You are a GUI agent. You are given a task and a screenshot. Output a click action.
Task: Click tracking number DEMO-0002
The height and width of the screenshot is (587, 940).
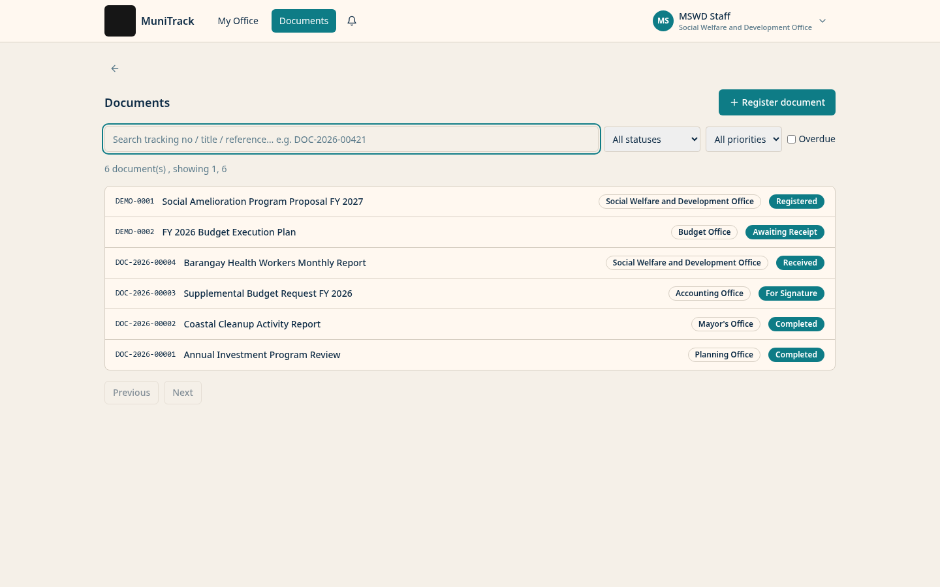point(135,232)
